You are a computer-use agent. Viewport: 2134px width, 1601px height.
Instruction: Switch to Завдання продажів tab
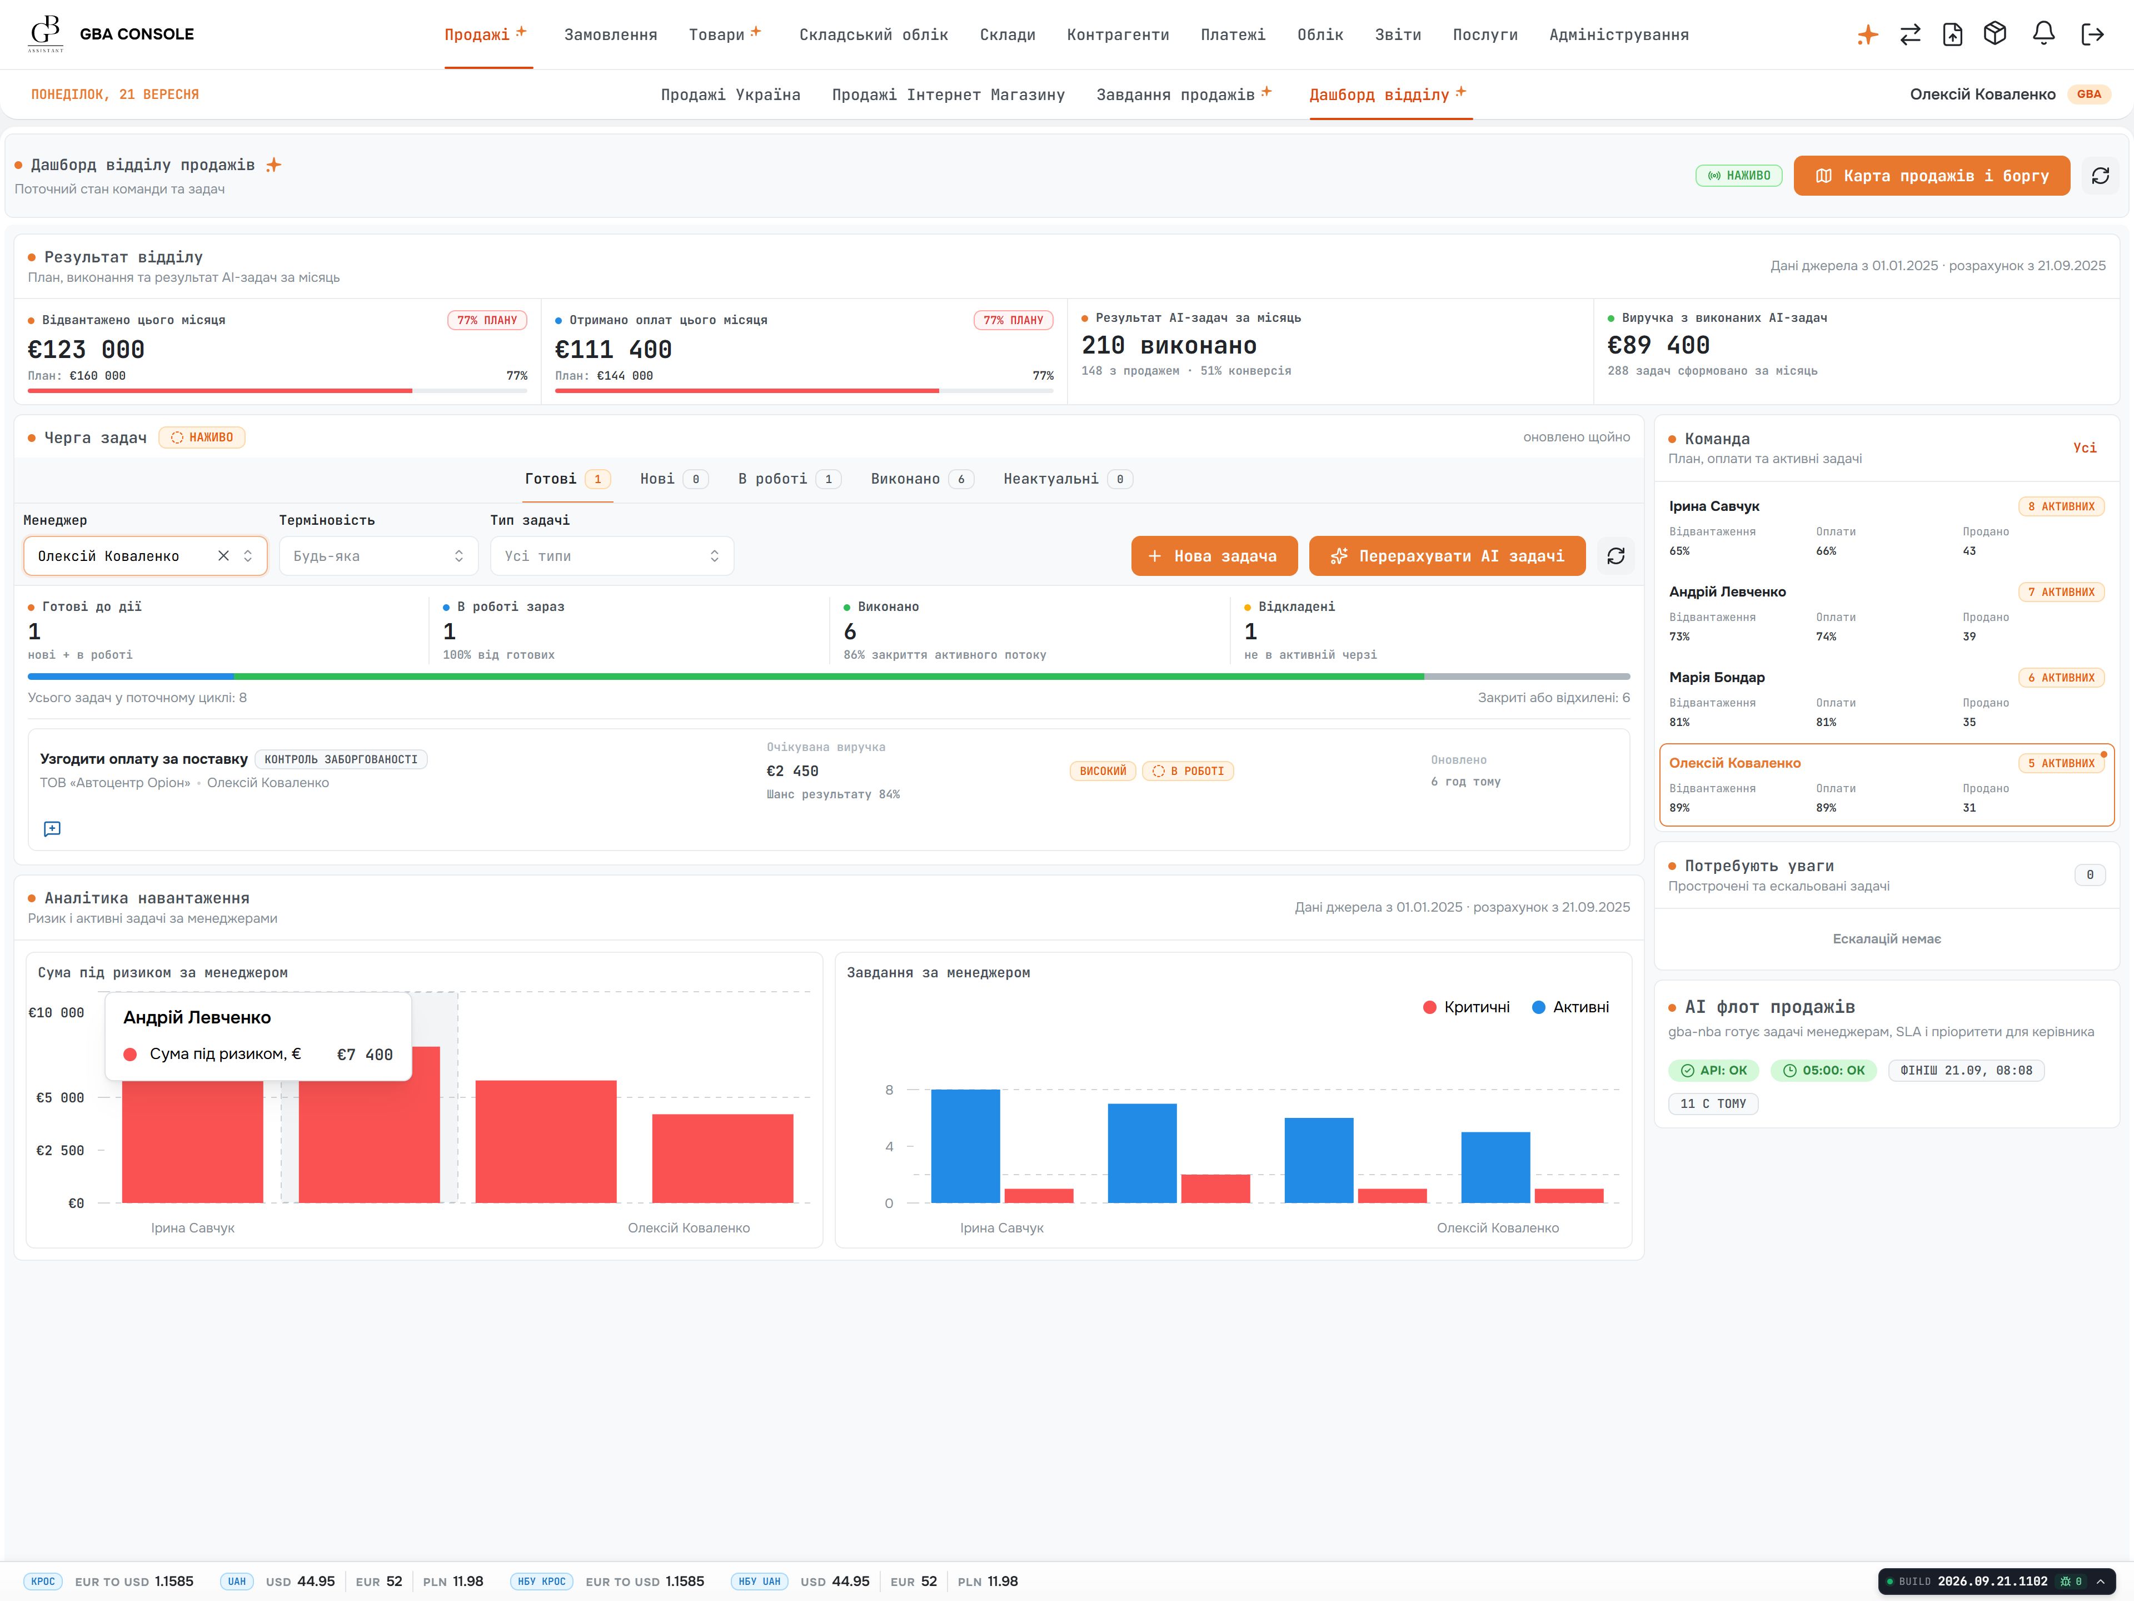[x=1184, y=95]
